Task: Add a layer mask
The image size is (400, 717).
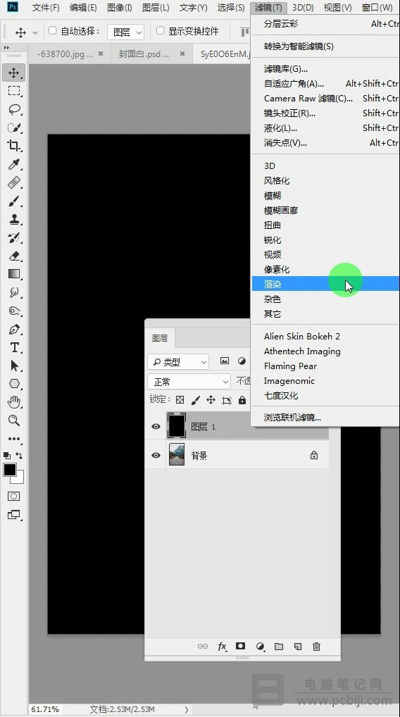Action: point(240,646)
